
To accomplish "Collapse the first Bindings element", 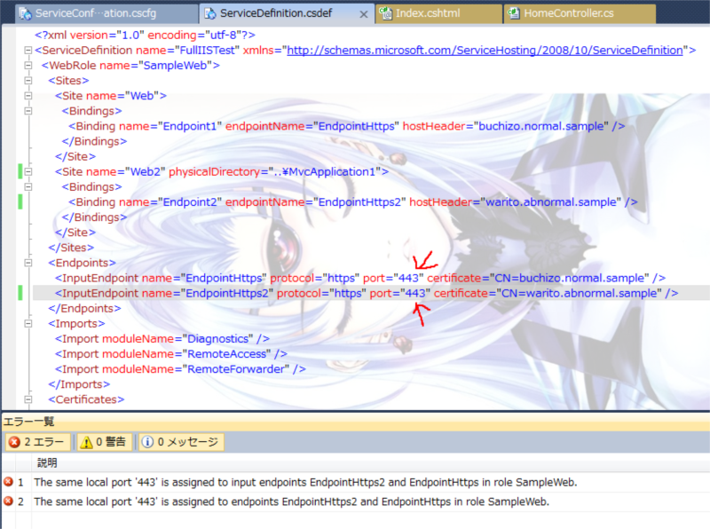I will point(28,111).
